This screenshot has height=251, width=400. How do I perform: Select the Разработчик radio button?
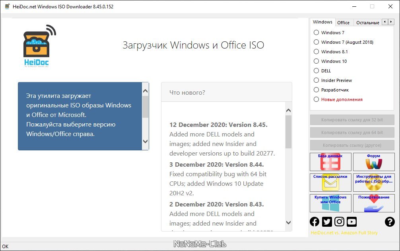(316, 90)
